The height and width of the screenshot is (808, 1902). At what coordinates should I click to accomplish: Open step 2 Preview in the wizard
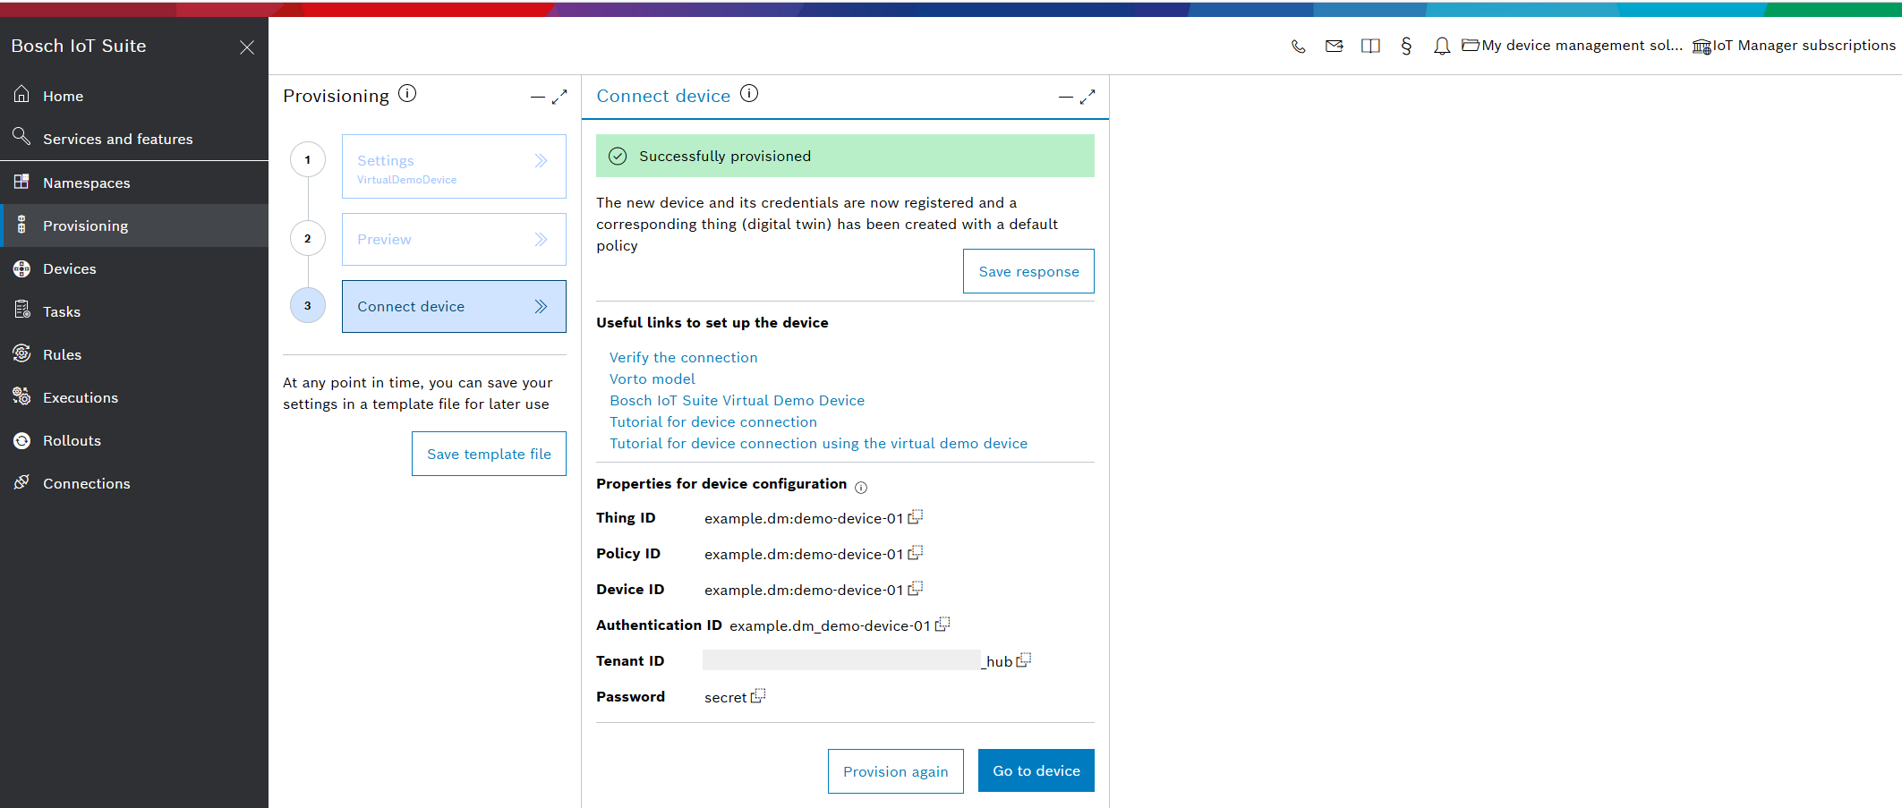454,239
